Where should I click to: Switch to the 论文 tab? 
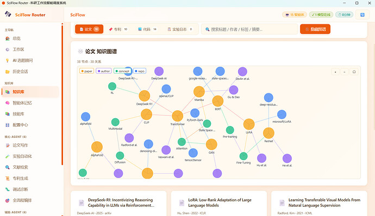[89, 29]
